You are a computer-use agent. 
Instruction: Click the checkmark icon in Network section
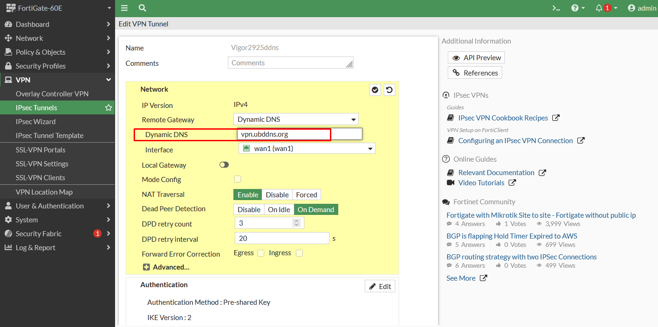375,90
